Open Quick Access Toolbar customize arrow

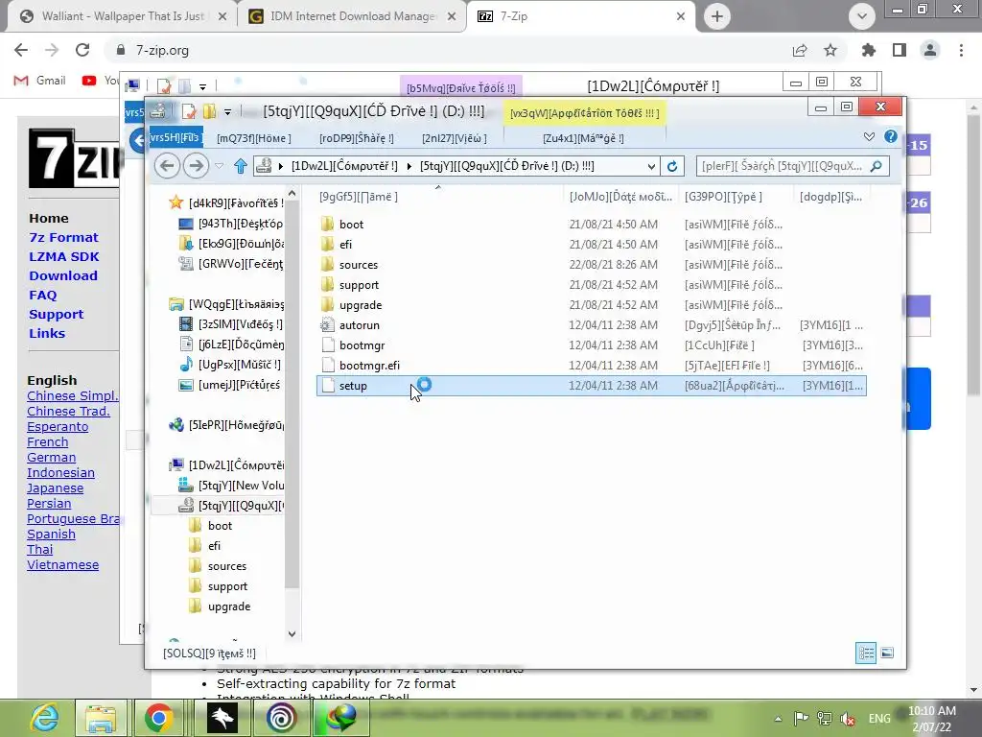(x=227, y=112)
